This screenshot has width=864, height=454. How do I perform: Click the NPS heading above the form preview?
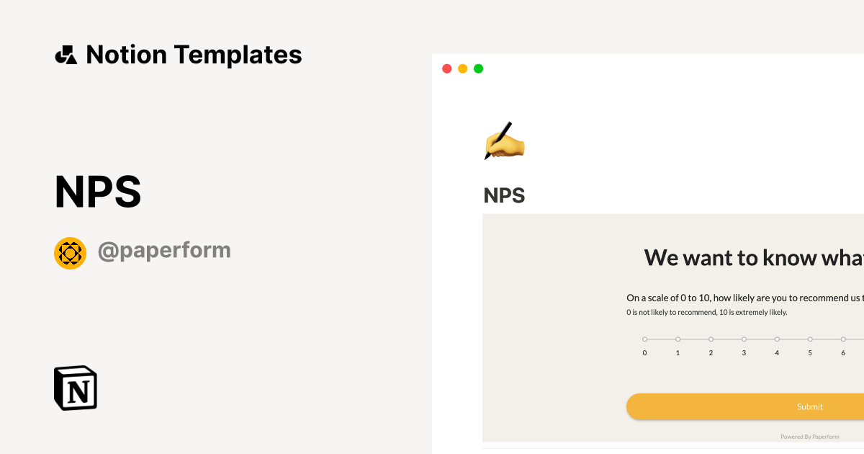504,195
